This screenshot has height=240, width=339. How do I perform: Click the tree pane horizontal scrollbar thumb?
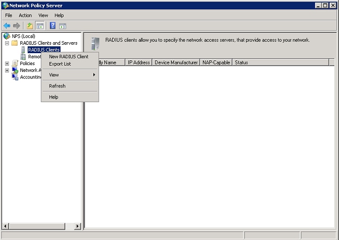click(37, 226)
